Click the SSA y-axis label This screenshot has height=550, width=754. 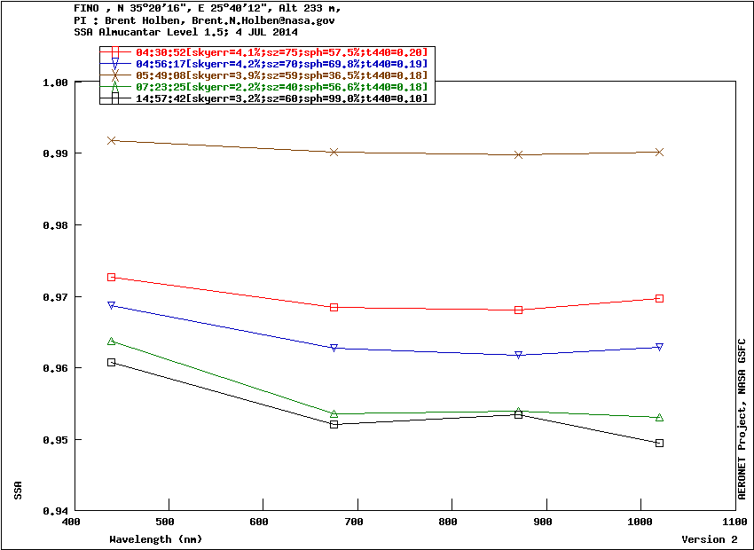coord(18,491)
